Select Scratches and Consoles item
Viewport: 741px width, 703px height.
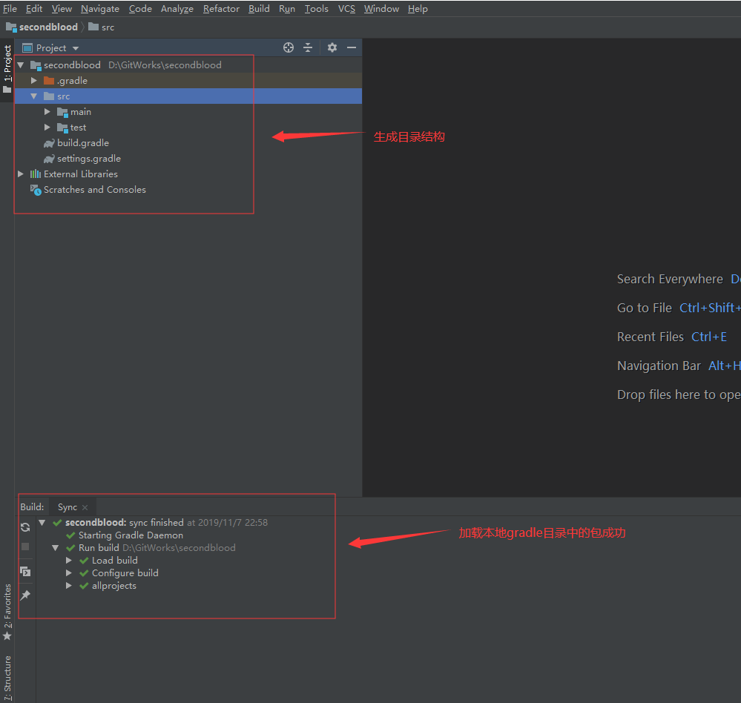pos(95,190)
